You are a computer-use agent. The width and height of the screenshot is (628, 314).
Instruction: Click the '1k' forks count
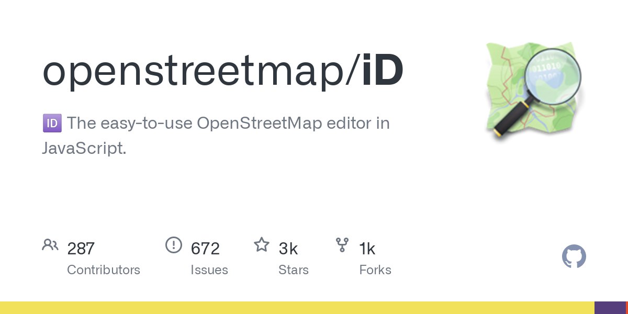tap(367, 249)
